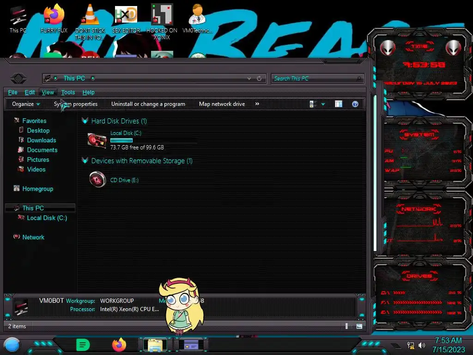Image resolution: width=473 pixels, height=355 pixels.
Task: Click the SYSTEM widget header
Action: tap(419, 135)
